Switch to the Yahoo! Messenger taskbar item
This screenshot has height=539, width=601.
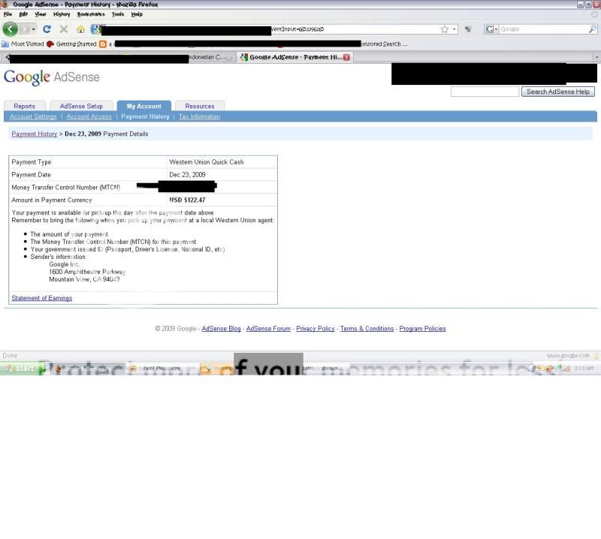[x=162, y=369]
